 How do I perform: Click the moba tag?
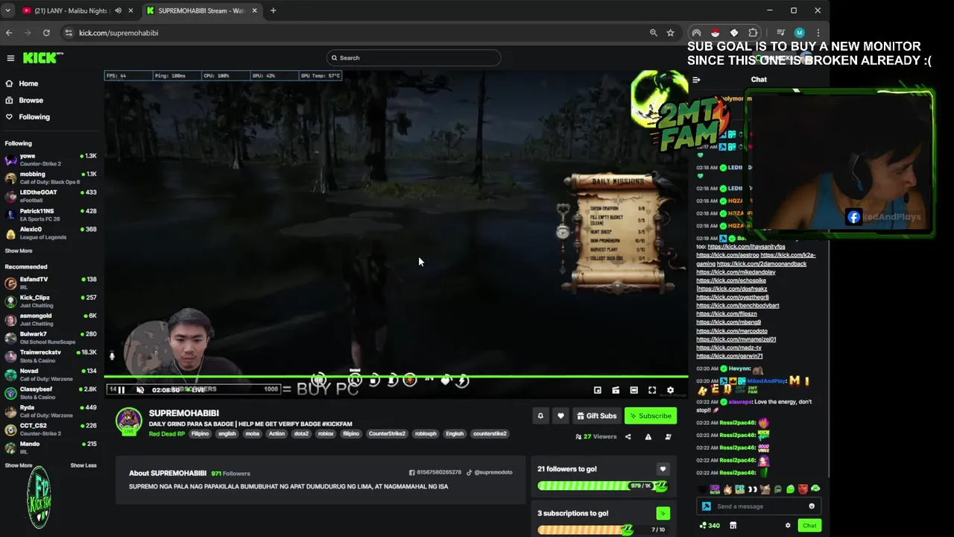[253, 434]
